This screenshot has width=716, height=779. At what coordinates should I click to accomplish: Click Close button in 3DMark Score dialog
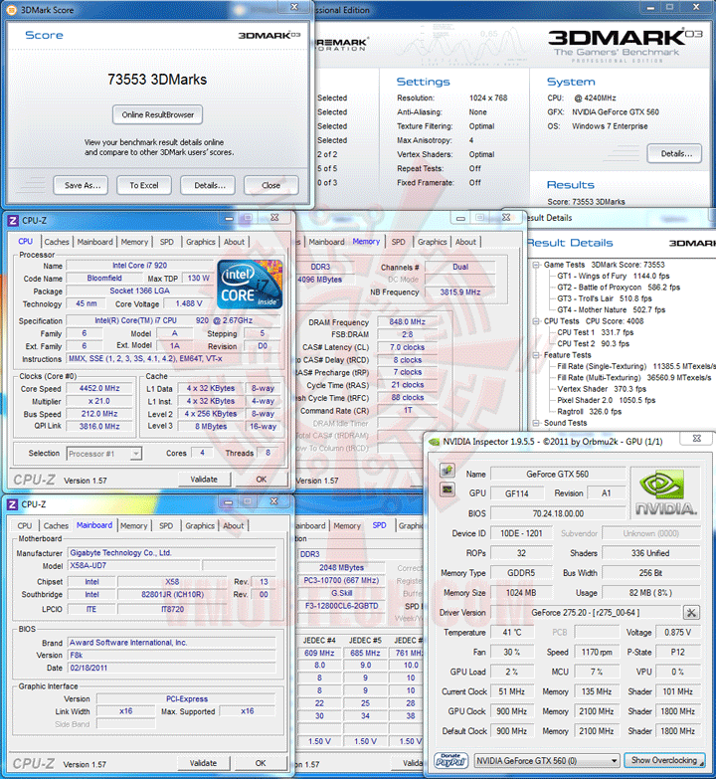click(x=271, y=185)
